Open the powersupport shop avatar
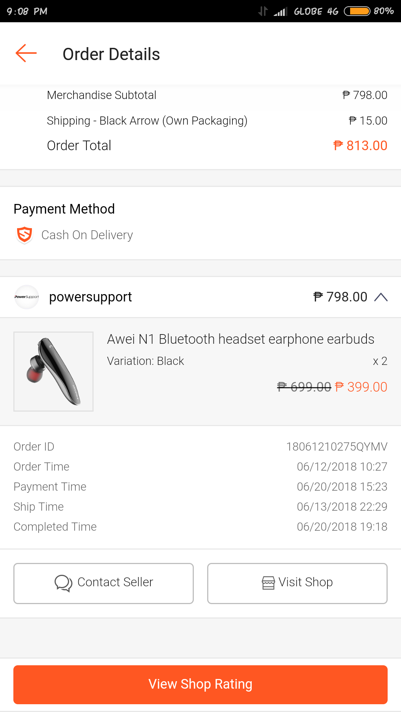Viewport: 401px width, 712px height. click(27, 297)
